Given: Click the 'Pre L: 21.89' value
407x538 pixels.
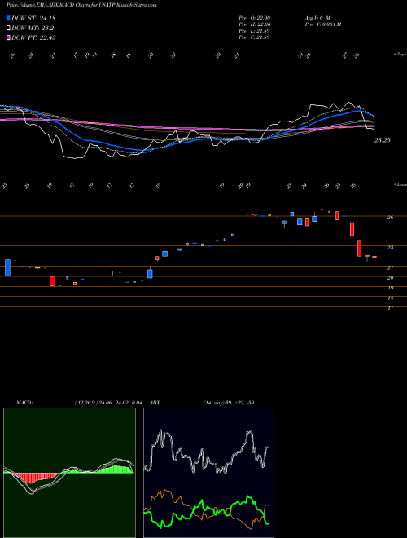Looking at the screenshot, I should tap(255, 31).
